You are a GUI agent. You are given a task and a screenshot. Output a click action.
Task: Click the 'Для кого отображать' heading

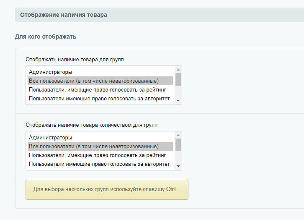click(x=46, y=37)
